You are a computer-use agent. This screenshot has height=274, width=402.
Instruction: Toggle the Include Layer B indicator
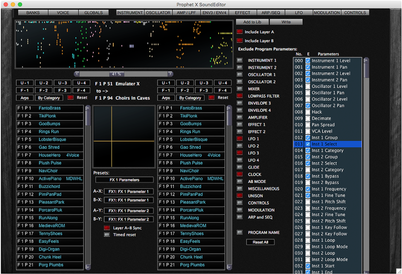click(240, 41)
